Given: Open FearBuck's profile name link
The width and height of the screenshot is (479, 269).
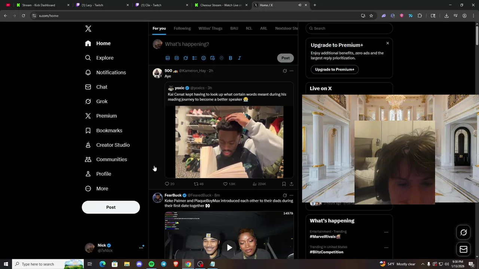Looking at the screenshot, I should [173, 195].
